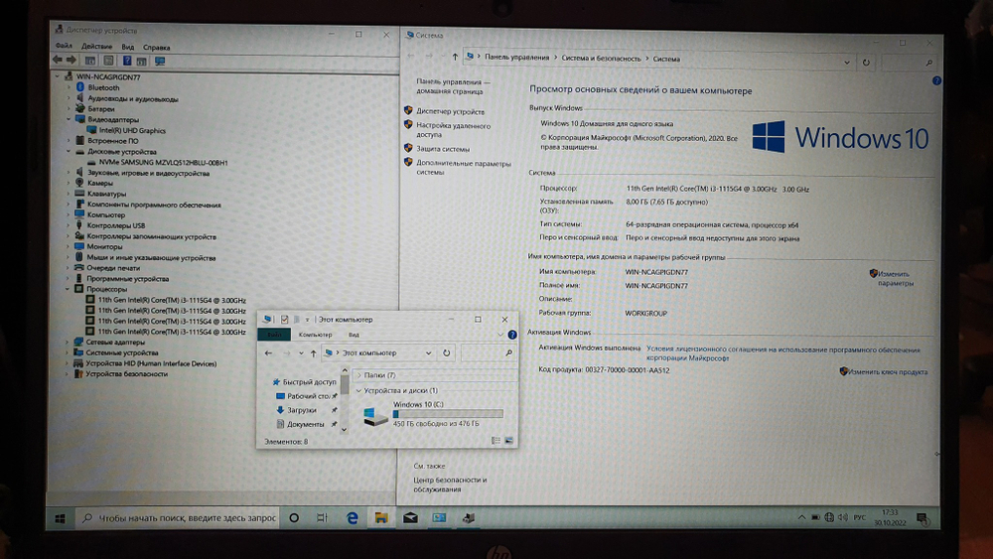Click Изменить ключ продукта link
The image size is (993, 559).
point(887,371)
